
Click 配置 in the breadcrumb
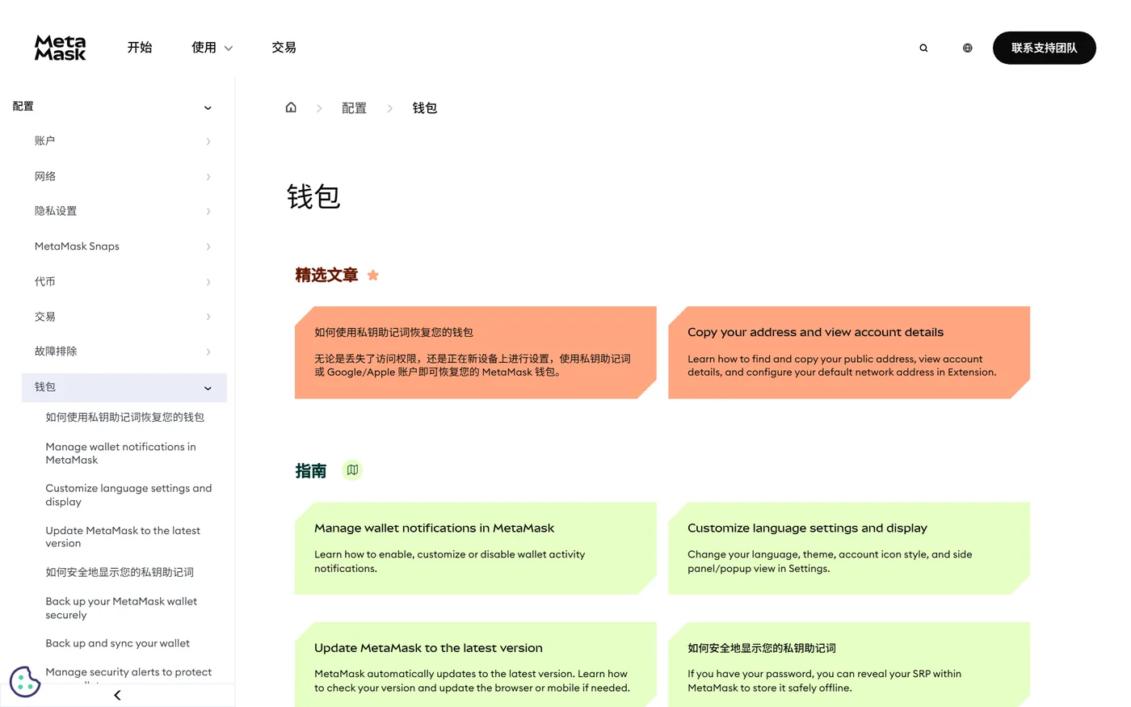(354, 107)
